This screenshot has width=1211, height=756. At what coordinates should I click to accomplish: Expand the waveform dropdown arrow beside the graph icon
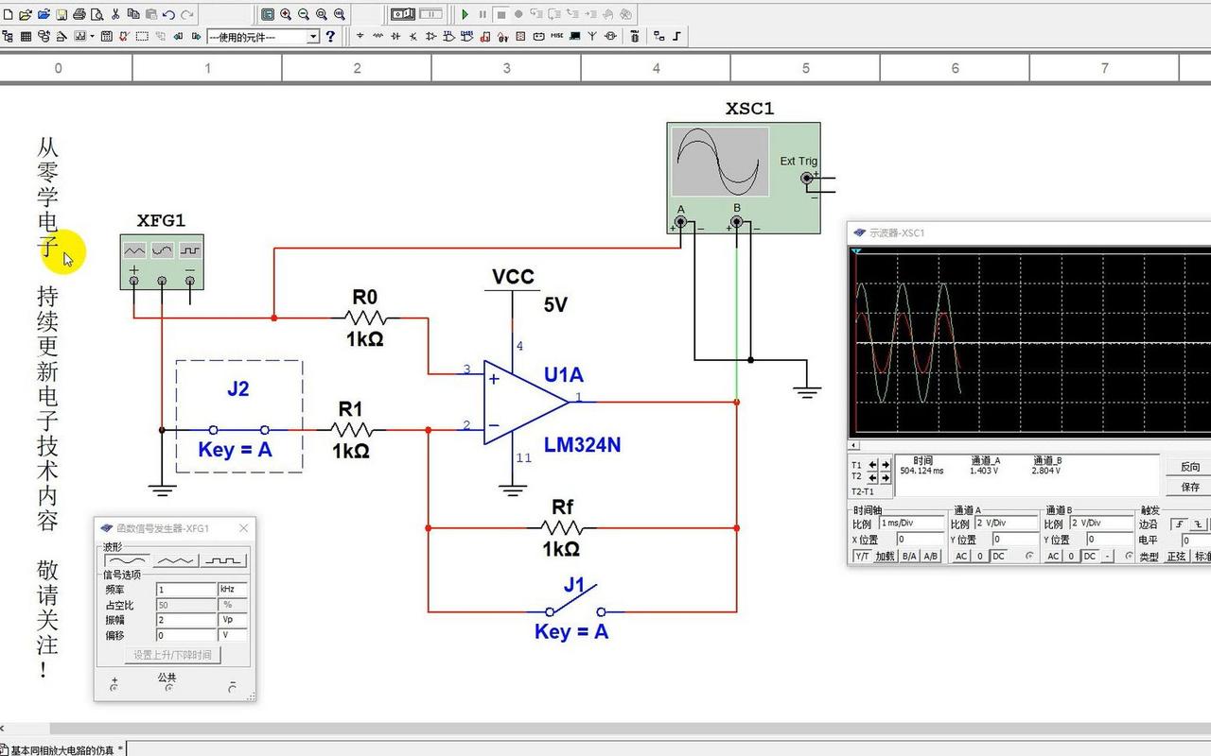tap(92, 37)
